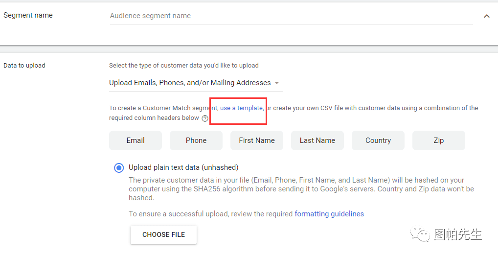
Task: Select the Email column header chip
Action: click(x=136, y=140)
